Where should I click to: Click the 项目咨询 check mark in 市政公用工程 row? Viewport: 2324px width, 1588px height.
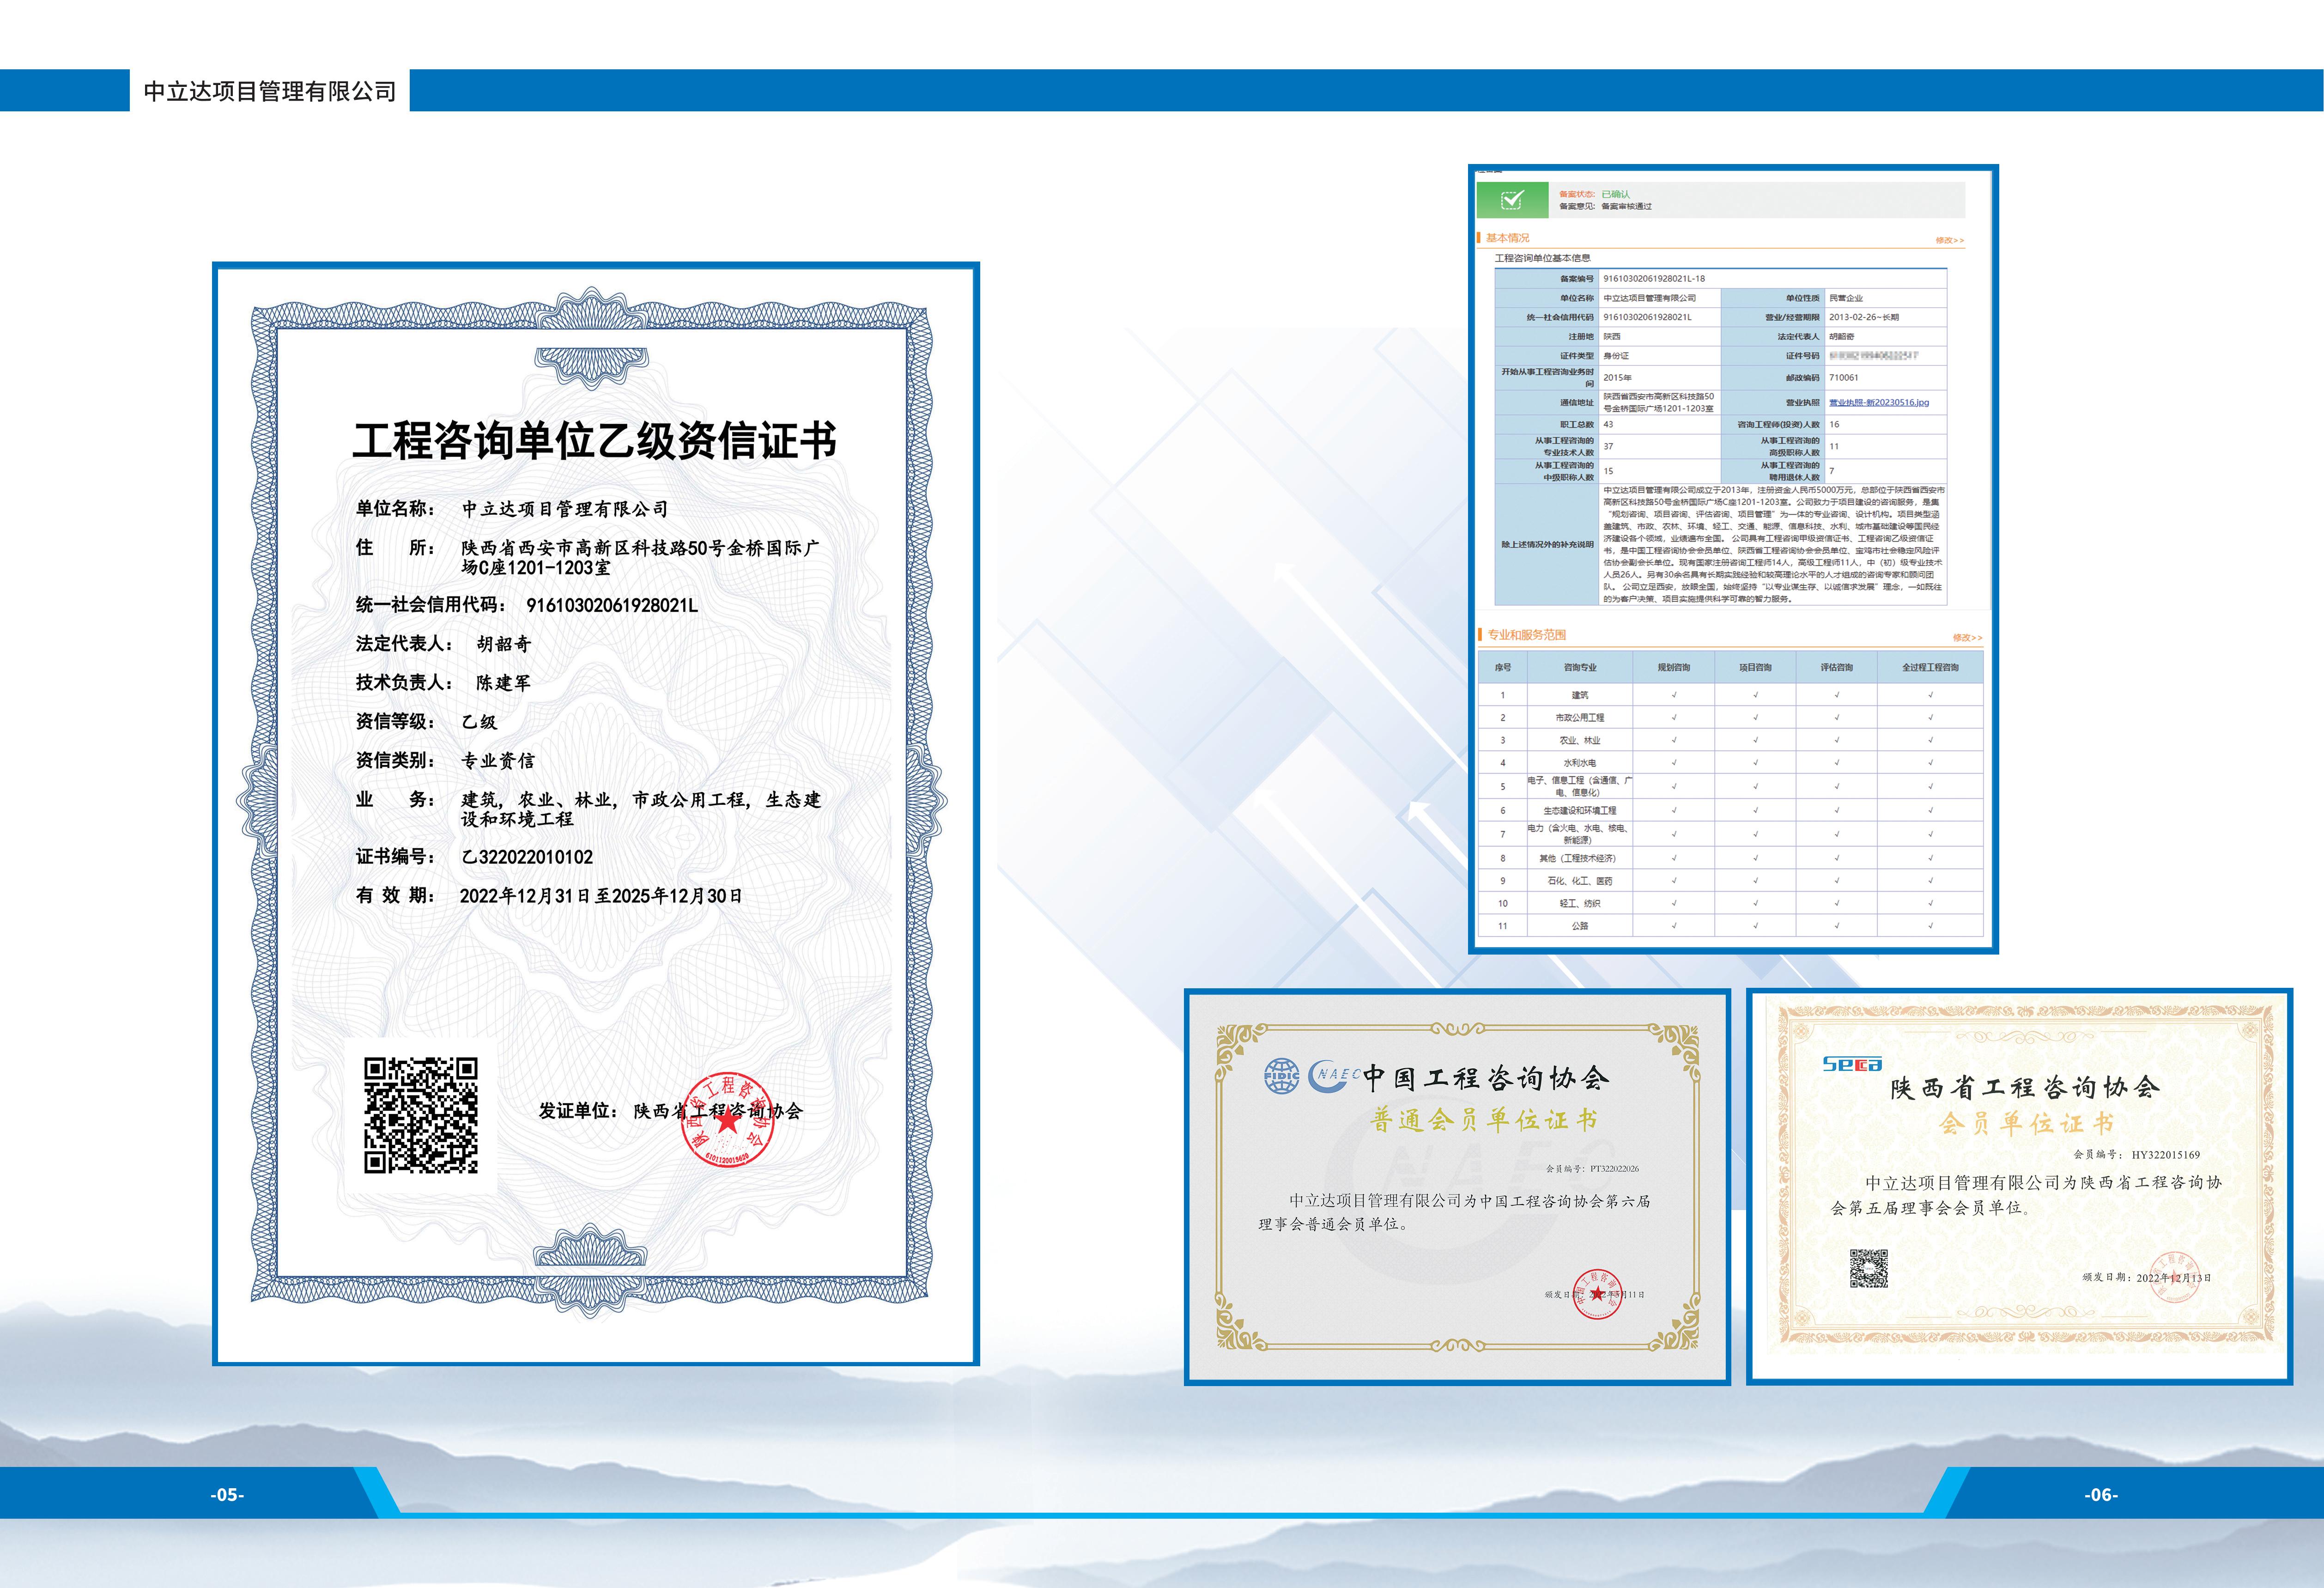[x=1755, y=717]
